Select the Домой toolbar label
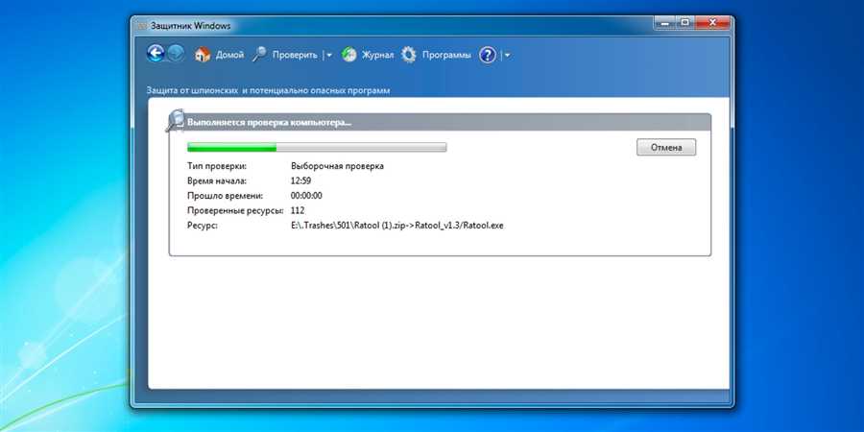Screen dimensions: 864x432 coord(229,55)
